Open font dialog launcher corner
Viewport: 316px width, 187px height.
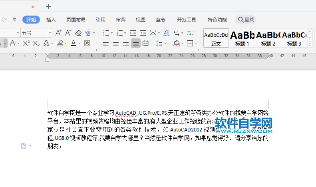point(96,50)
